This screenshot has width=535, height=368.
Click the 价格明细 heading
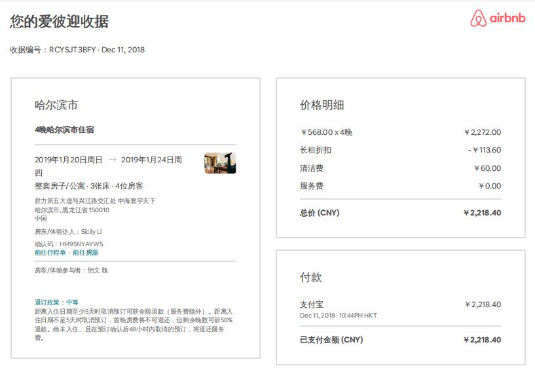[322, 105]
